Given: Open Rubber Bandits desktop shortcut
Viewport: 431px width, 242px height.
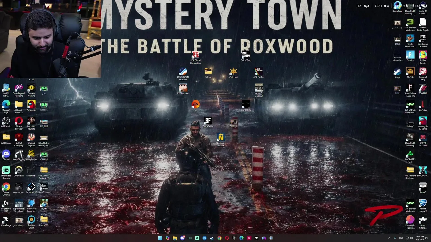Looking at the screenshot, I should click(x=423, y=58).
